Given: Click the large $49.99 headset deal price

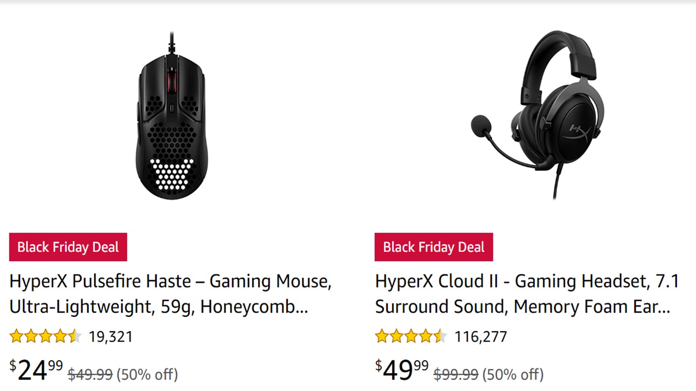Looking at the screenshot, I should pos(402,371).
